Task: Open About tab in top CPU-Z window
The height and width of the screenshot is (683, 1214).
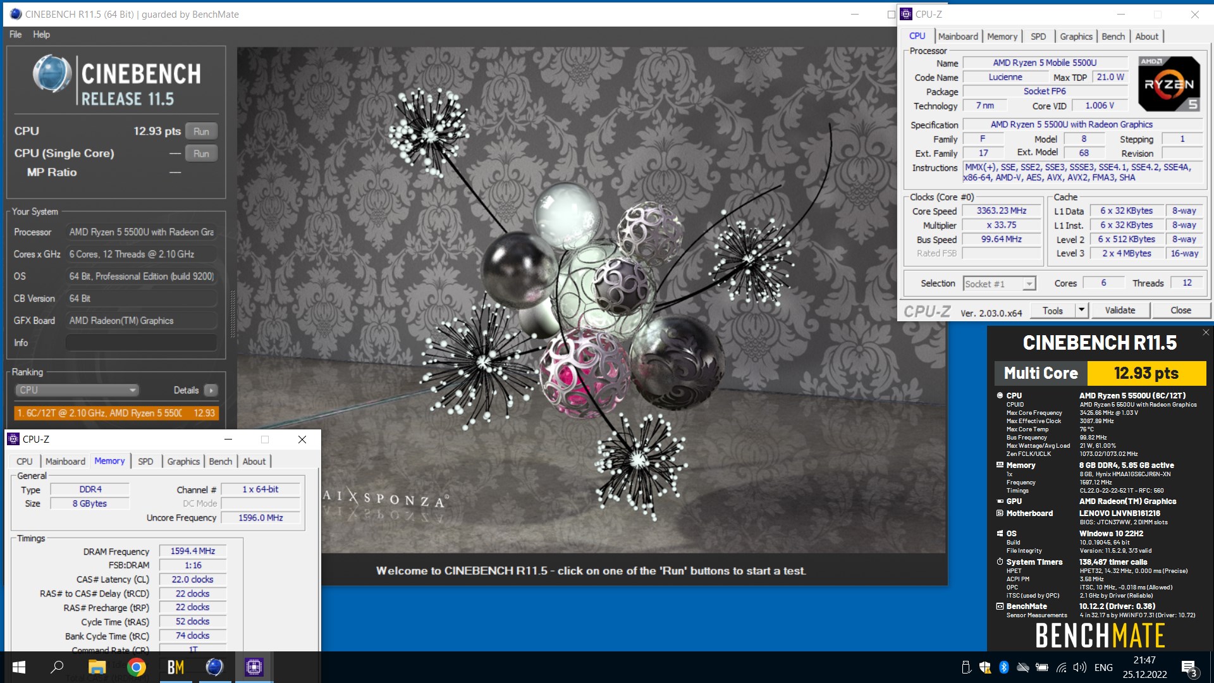Action: (1147, 37)
